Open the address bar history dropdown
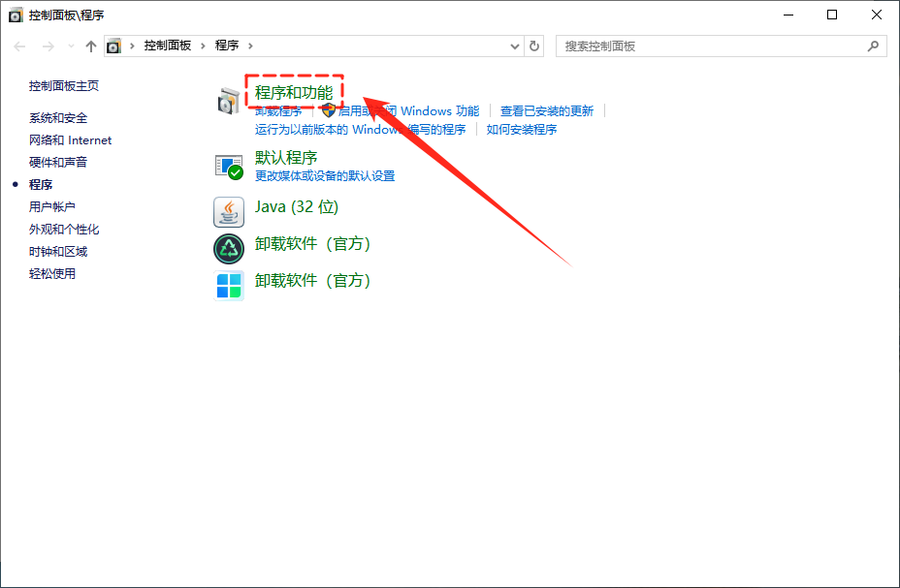The height and width of the screenshot is (588, 900). tap(515, 46)
